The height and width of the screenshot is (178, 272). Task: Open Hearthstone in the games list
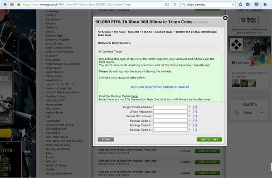[x=54, y=80]
